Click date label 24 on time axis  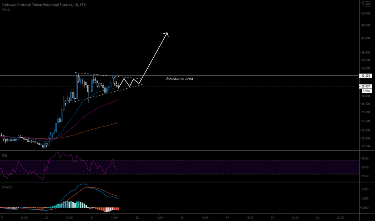(x=227, y=217)
